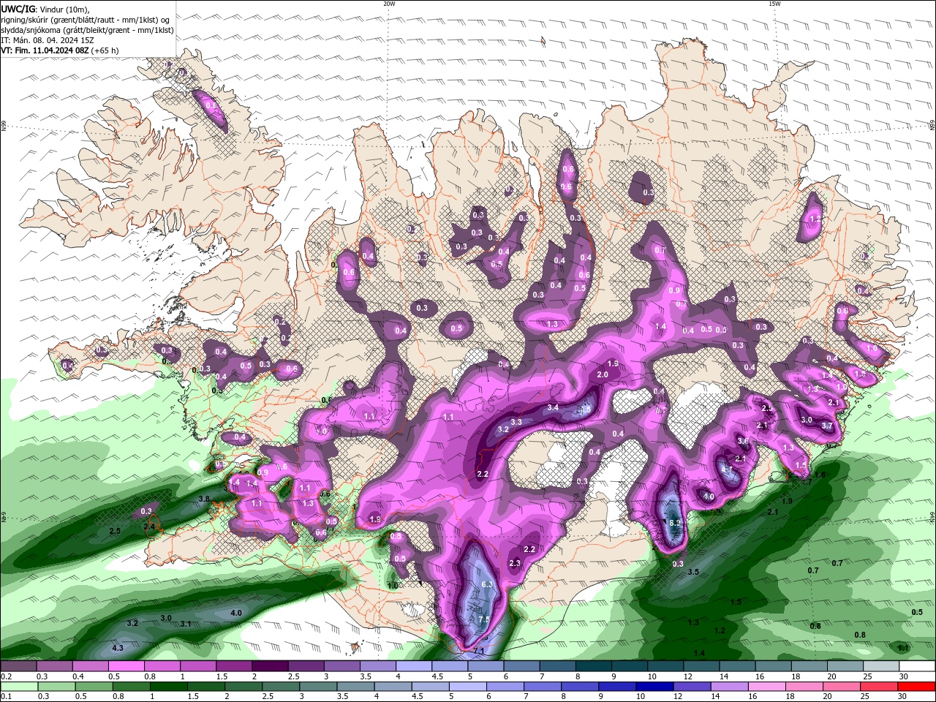Click the 3.1 rain value in the southwest band
The height and width of the screenshot is (702, 936).
pos(186,624)
